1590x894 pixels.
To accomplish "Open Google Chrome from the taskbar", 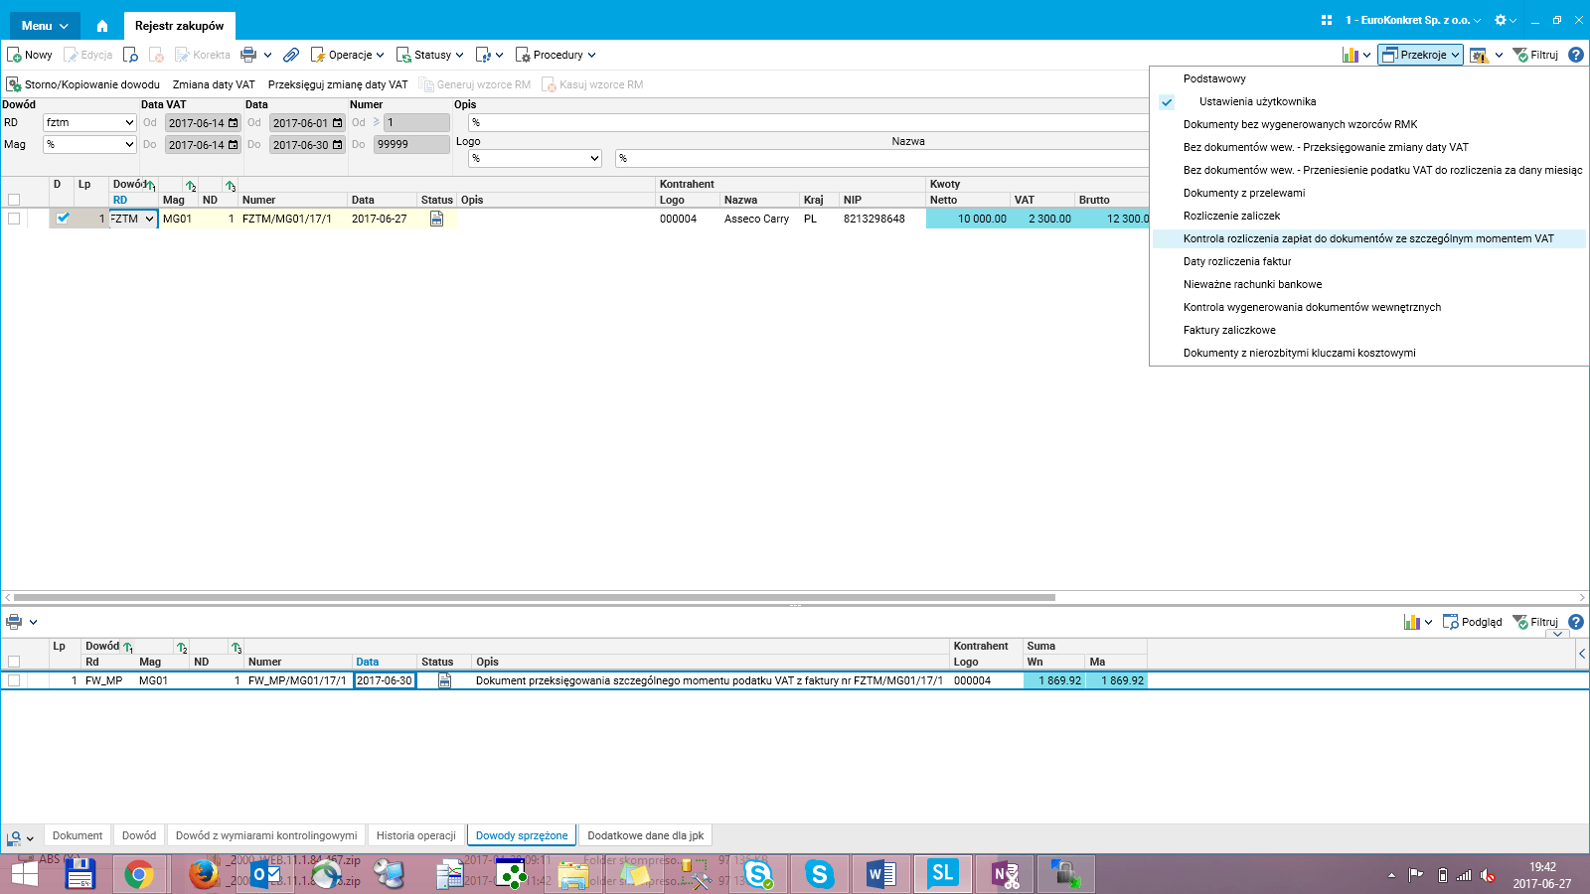I will (x=139, y=874).
